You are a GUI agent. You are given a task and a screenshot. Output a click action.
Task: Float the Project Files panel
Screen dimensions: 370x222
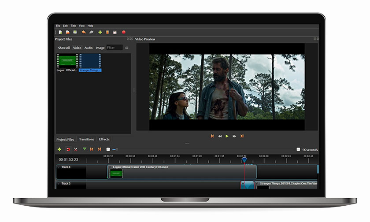tap(128, 39)
